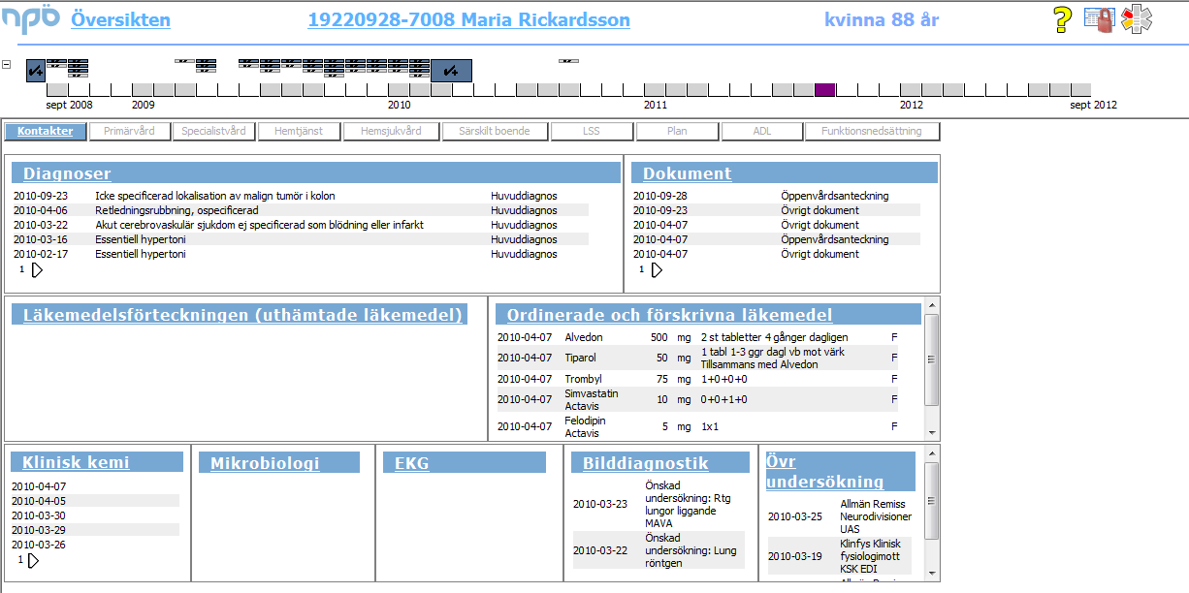Open Ordinerade och förskrivna läkemedel header
Viewport: 1189px width, 593px height.
pos(669,314)
